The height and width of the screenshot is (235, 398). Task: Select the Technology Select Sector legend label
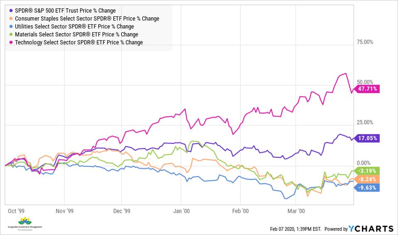point(78,42)
